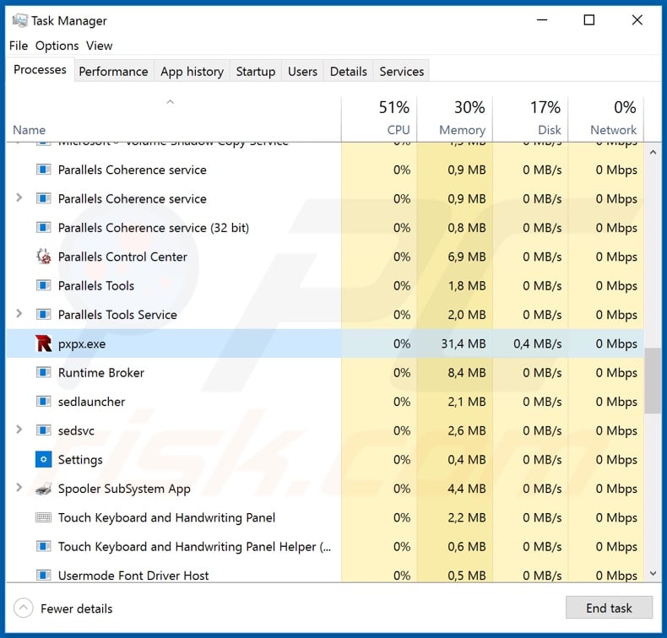Click the Usermode Font Driver Host icon
The image size is (667, 638).
43,576
